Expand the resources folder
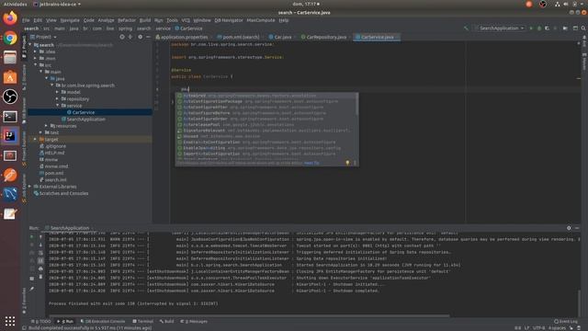The width and height of the screenshot is (588, 331). [x=47, y=126]
